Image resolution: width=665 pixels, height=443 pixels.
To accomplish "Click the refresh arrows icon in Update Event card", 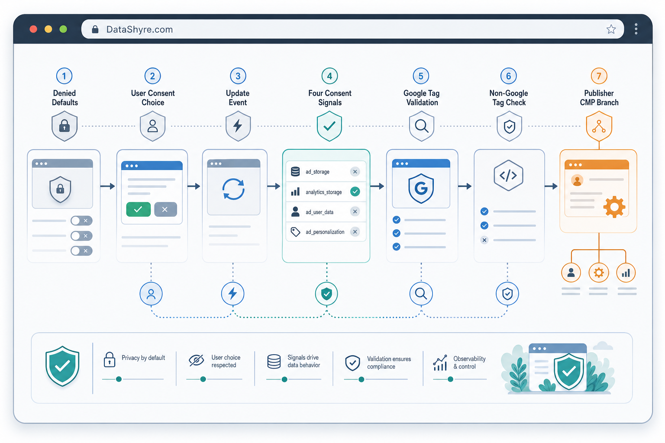I will [x=234, y=189].
